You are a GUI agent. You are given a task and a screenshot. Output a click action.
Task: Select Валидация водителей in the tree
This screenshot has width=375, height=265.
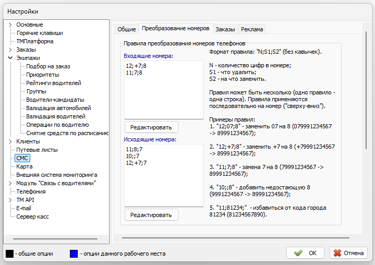coord(56,116)
